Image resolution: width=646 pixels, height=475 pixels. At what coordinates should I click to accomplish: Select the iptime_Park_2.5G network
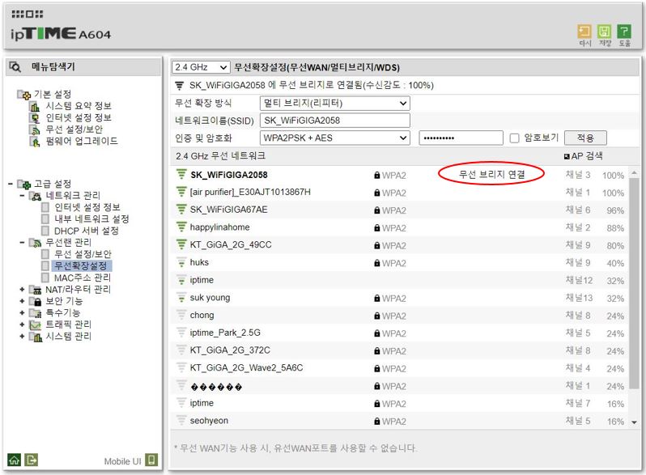click(x=225, y=333)
